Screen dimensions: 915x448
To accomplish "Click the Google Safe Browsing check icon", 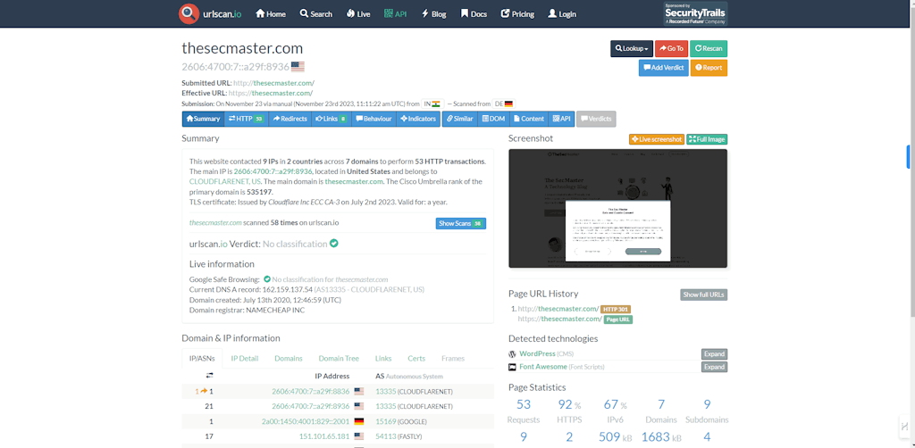I will (267, 279).
